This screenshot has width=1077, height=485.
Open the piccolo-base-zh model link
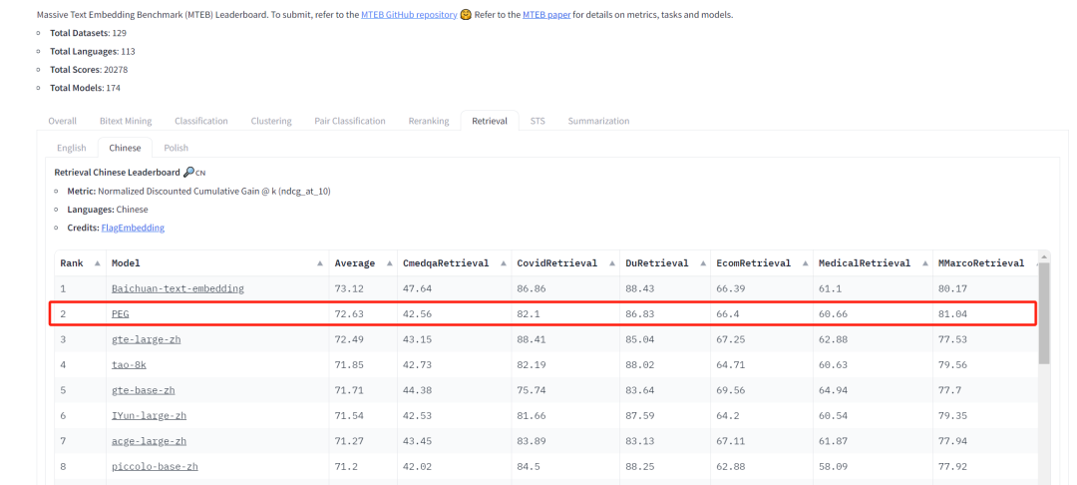(156, 466)
